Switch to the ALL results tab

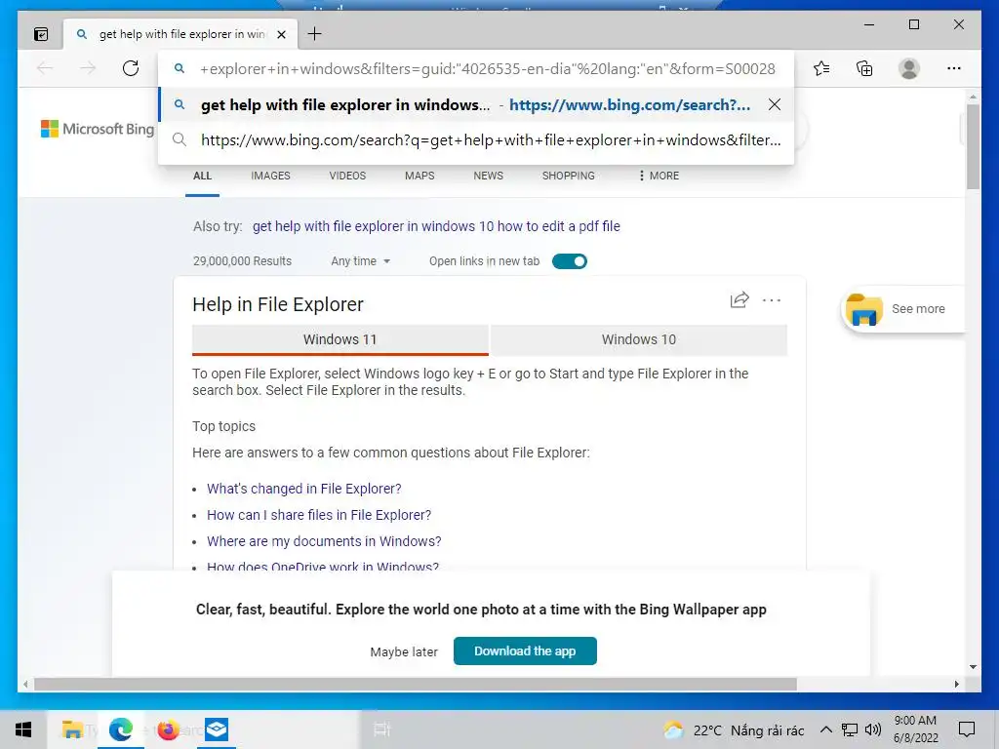point(202,176)
